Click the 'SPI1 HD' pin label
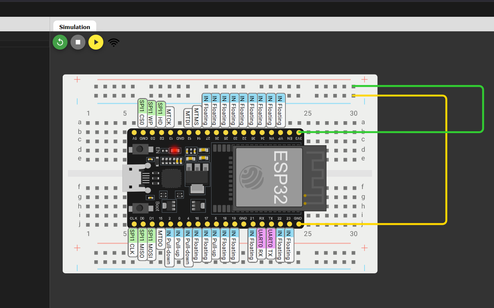494x308 pixels. (160, 114)
